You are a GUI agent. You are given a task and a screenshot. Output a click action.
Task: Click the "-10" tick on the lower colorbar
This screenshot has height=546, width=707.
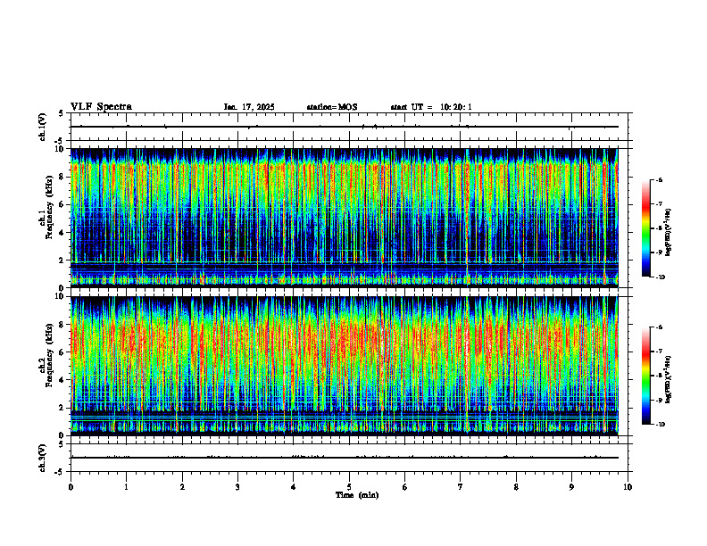coord(660,425)
